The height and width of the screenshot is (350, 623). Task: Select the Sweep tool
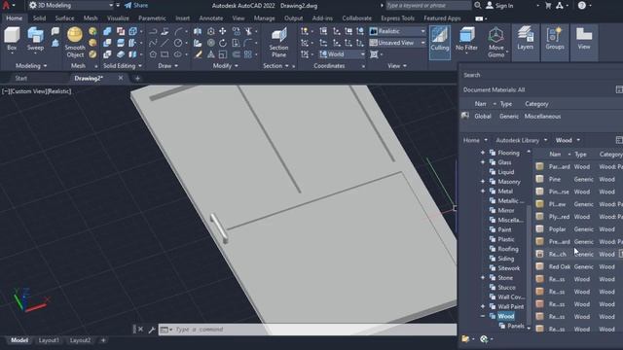tap(35, 39)
